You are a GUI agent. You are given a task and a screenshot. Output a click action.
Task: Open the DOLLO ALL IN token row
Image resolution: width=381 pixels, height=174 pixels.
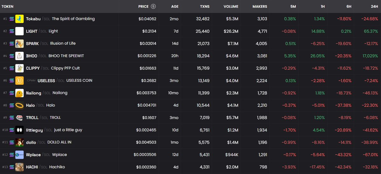click(x=191, y=142)
